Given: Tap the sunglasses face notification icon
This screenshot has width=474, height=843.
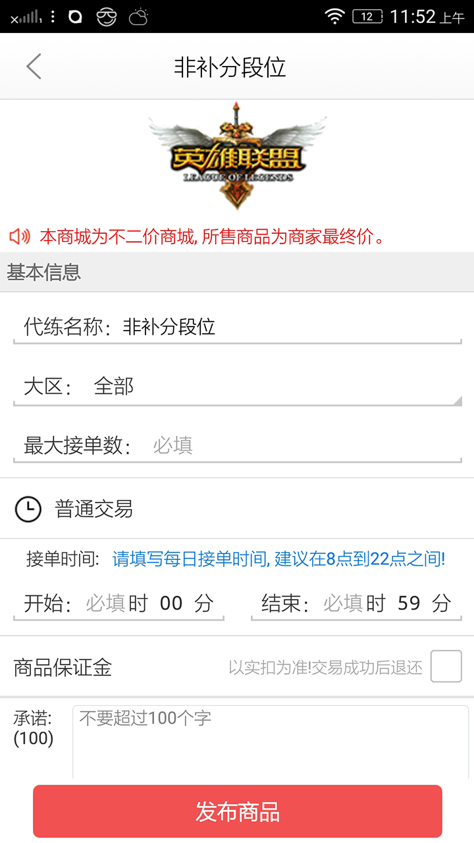Looking at the screenshot, I should coord(106,17).
